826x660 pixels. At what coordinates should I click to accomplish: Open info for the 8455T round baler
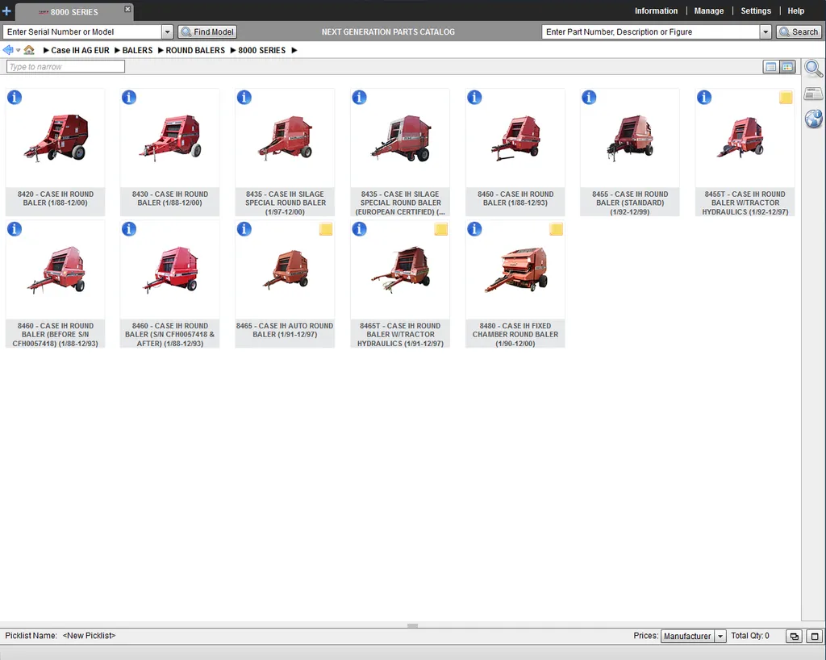704,98
